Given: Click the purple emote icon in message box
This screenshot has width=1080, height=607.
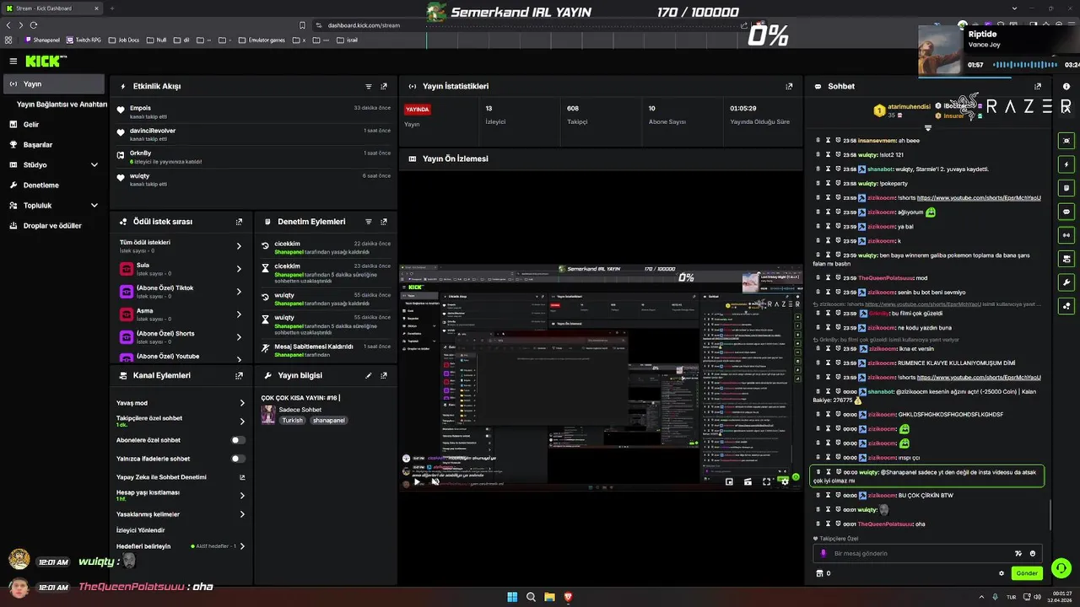Looking at the screenshot, I should [x=824, y=553].
